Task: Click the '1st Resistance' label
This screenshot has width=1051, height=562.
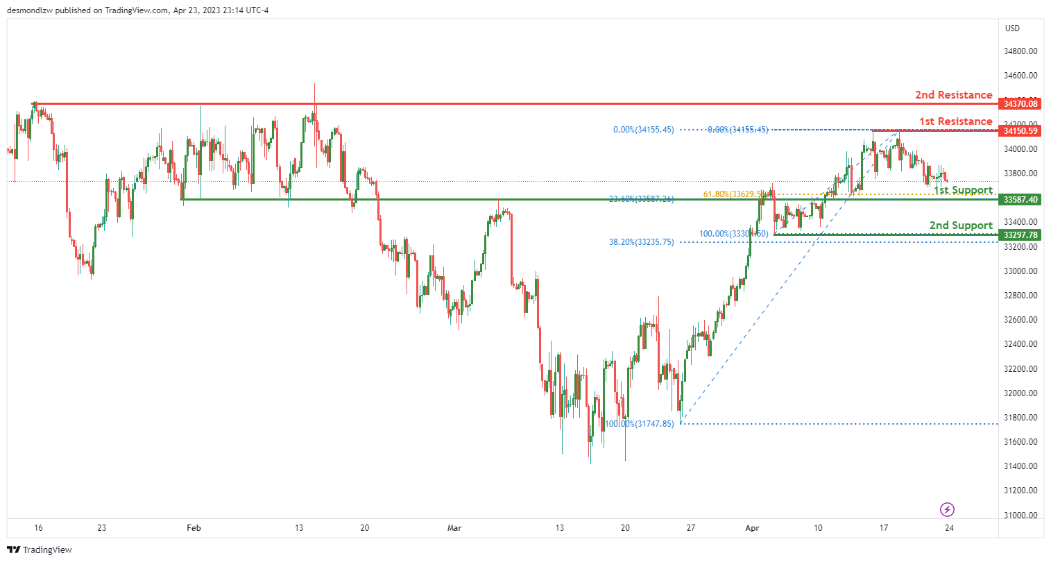Action: (x=956, y=121)
